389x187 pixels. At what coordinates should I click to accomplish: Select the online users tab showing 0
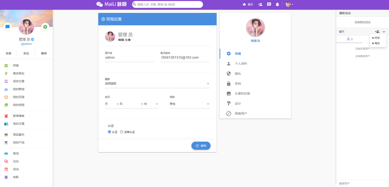pyautogui.click(x=349, y=39)
